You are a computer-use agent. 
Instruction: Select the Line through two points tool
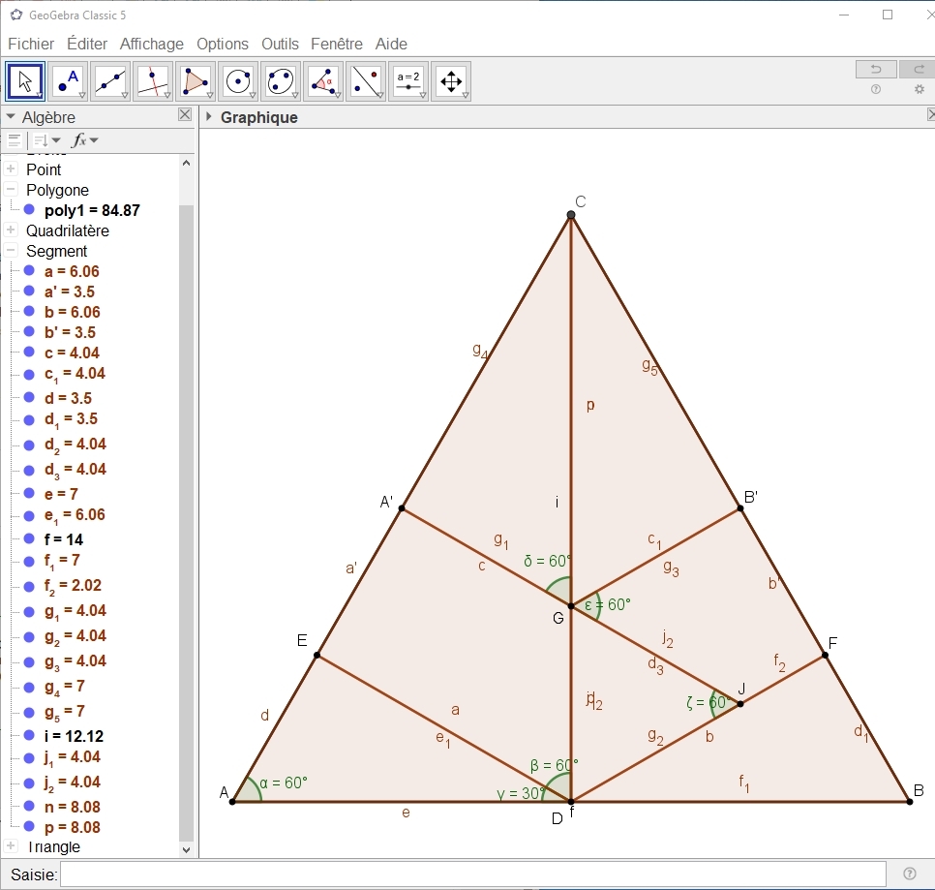(x=110, y=81)
